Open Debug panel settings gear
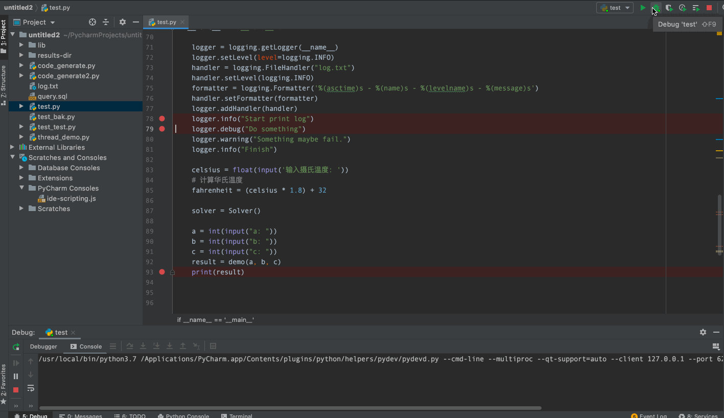 (x=703, y=332)
